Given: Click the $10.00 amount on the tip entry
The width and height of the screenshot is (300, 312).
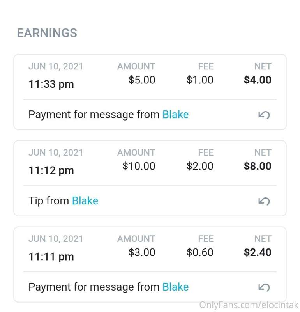Looking at the screenshot, I should [x=139, y=167].
